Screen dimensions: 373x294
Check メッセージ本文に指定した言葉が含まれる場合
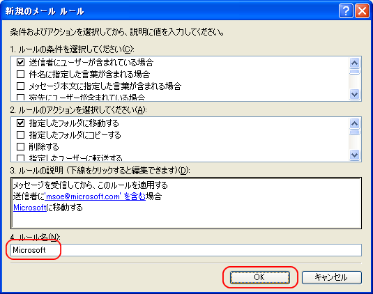(x=20, y=86)
